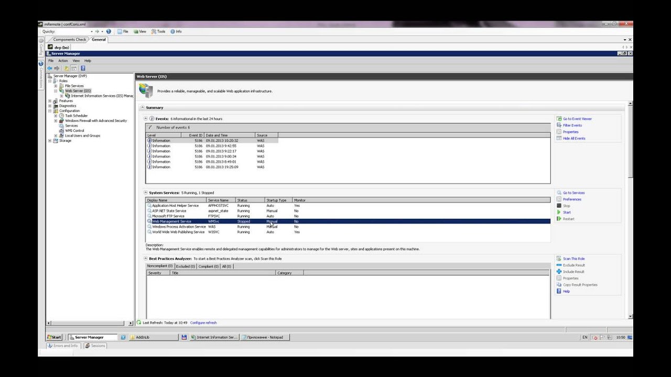This screenshot has width=671, height=377.
Task: Collapse the Best Practices Analyzer section
Action: pyautogui.click(x=146, y=259)
